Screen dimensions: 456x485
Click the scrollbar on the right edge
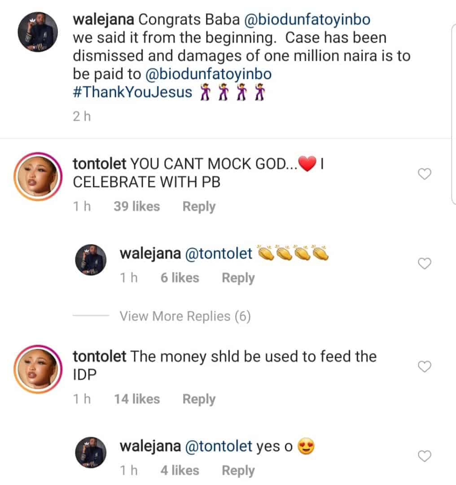pyautogui.click(x=453, y=112)
